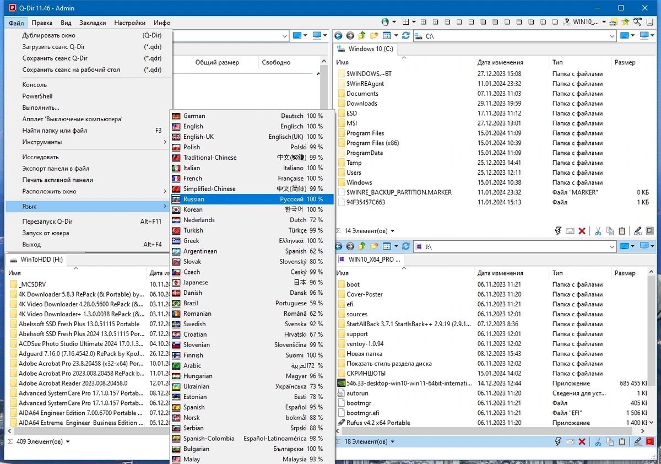Click paste clipboard icon in C:\ pane status bar
Screen dimensions: 661x464
(x=622, y=231)
